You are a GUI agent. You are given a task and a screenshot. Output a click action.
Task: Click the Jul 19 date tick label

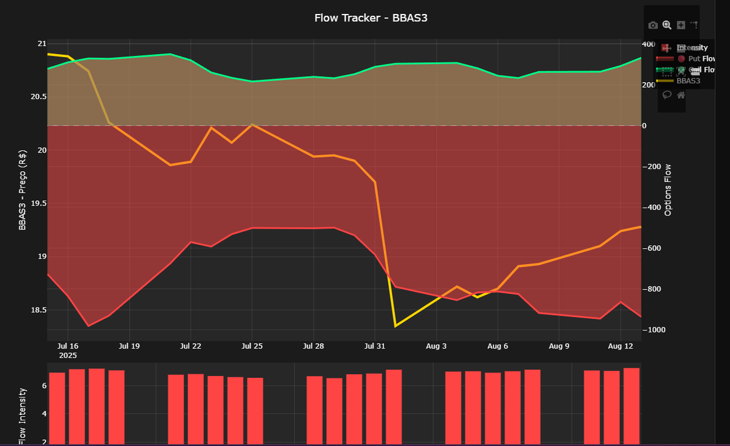point(129,346)
